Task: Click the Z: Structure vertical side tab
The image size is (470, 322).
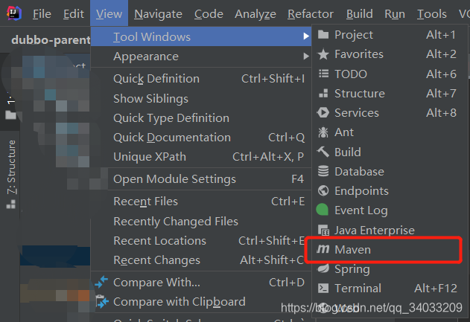Action: (x=11, y=174)
